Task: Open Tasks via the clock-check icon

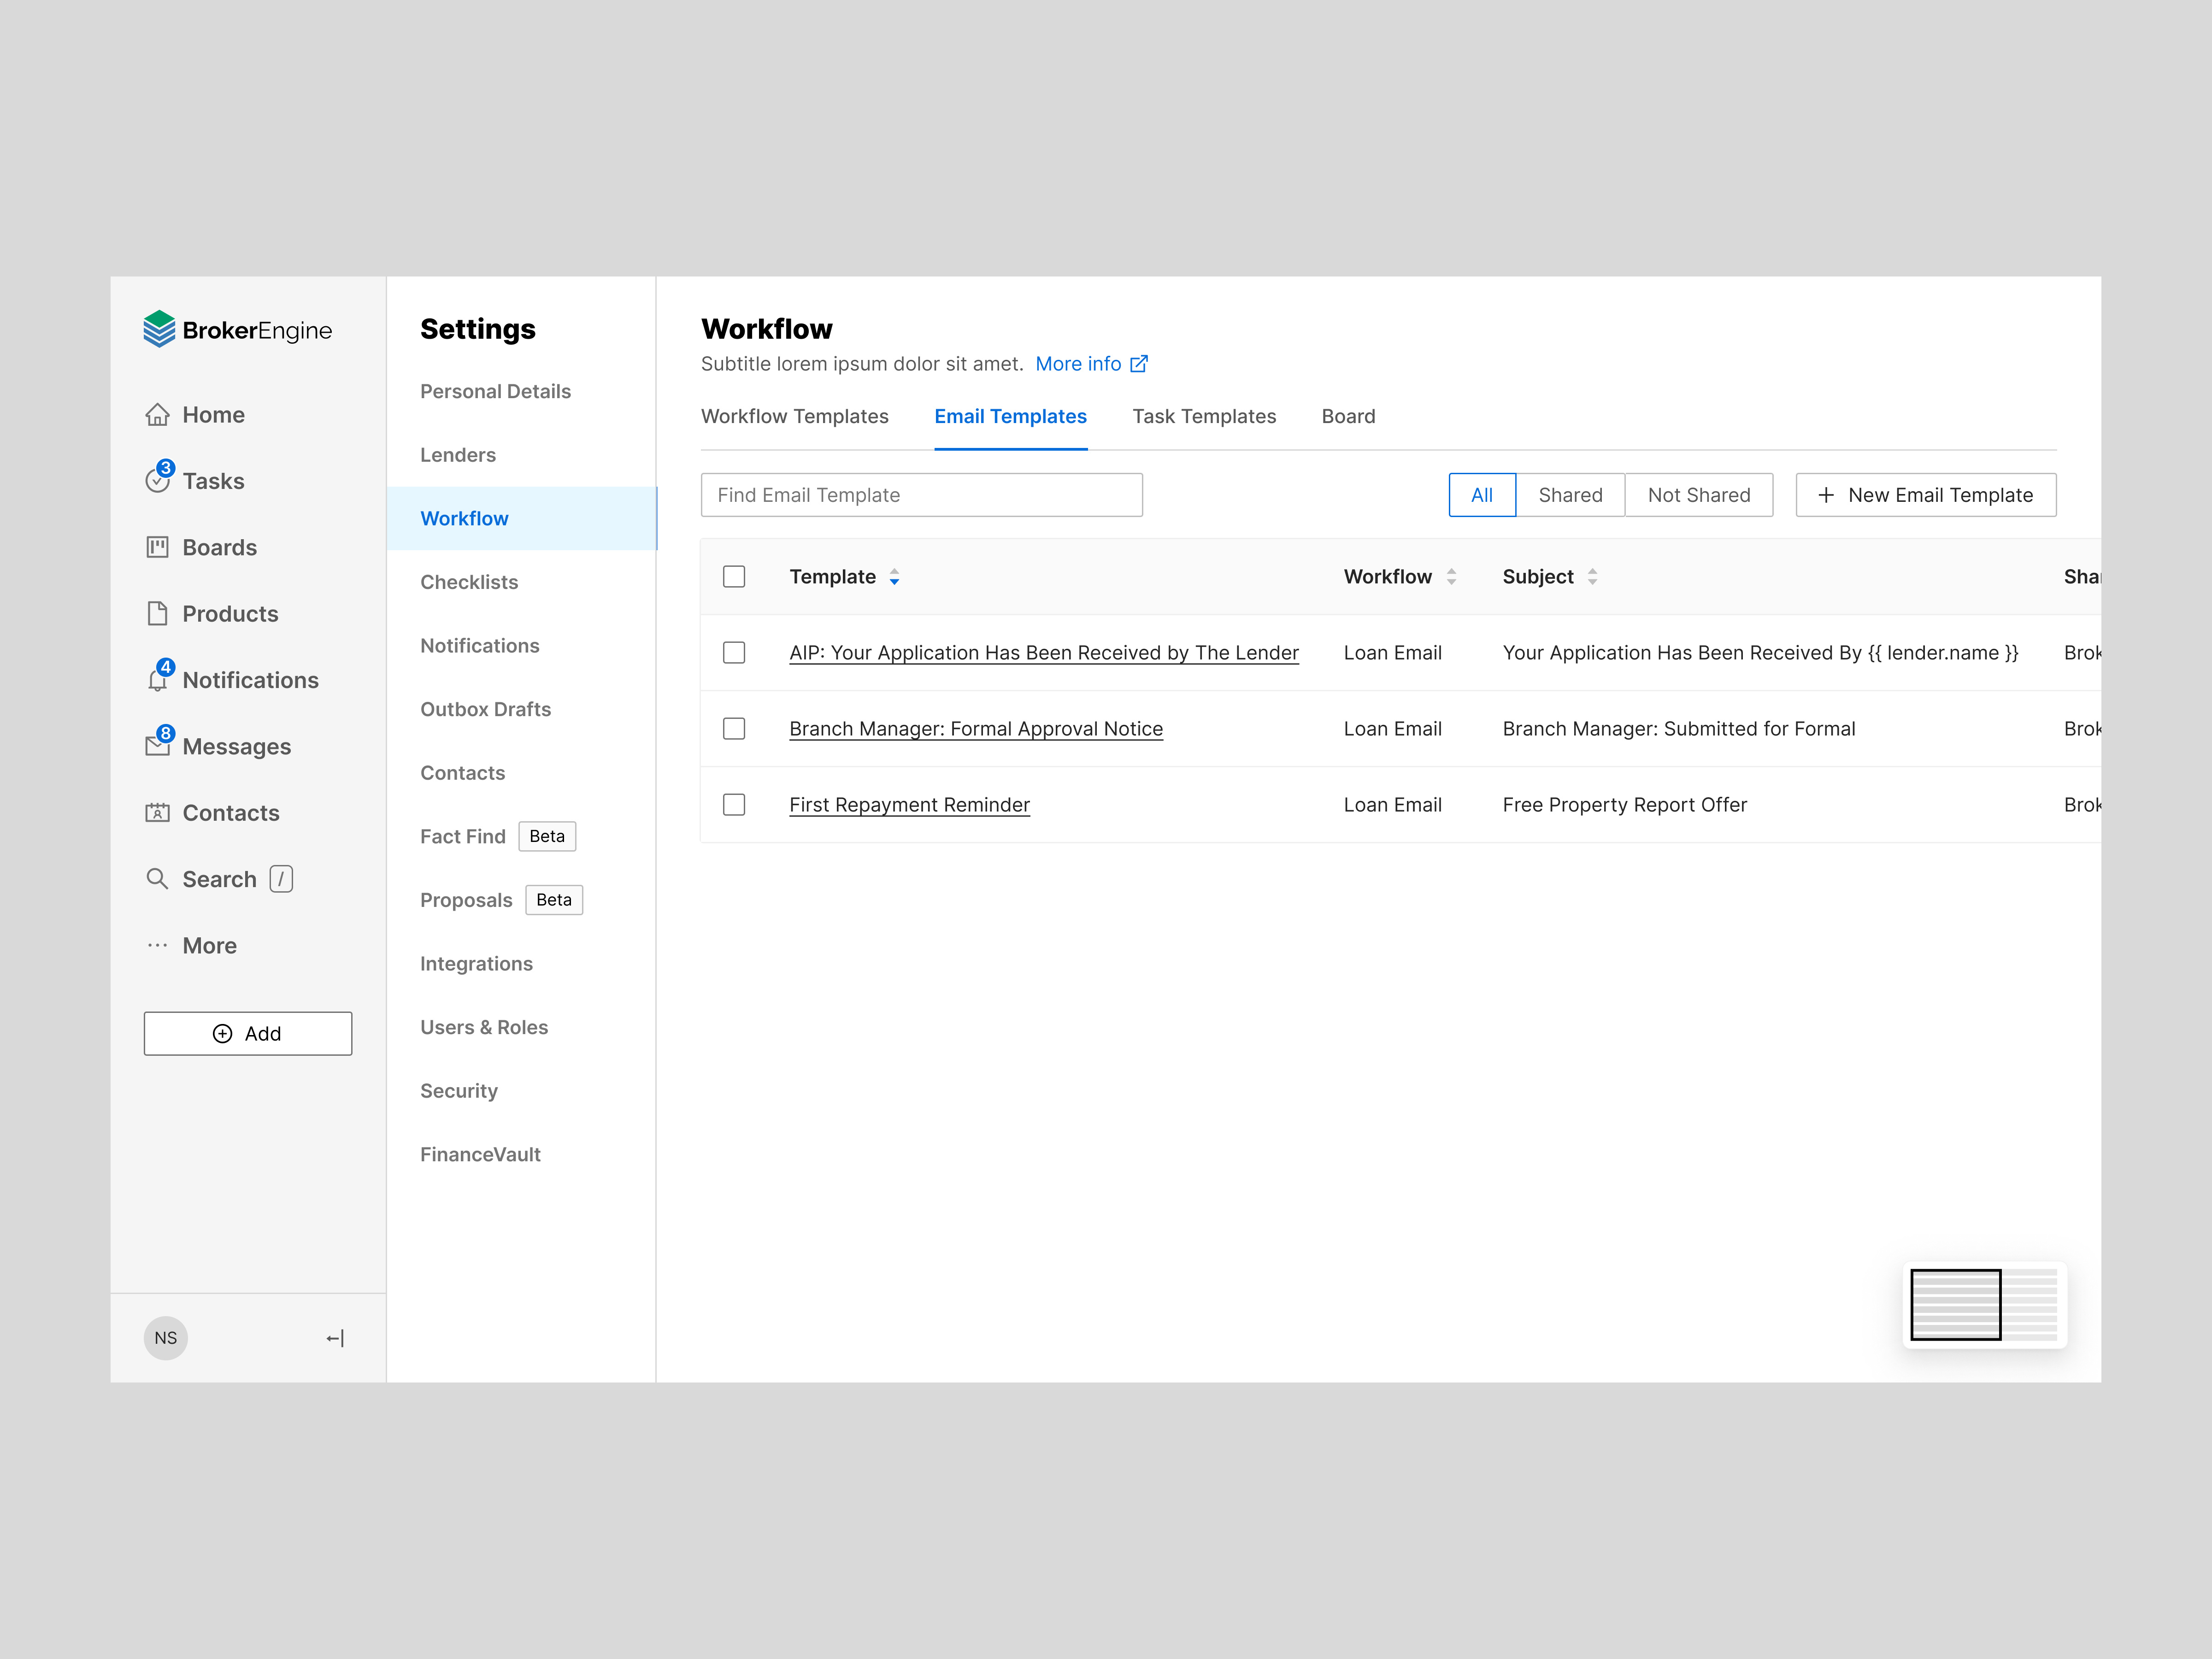Action: point(157,481)
